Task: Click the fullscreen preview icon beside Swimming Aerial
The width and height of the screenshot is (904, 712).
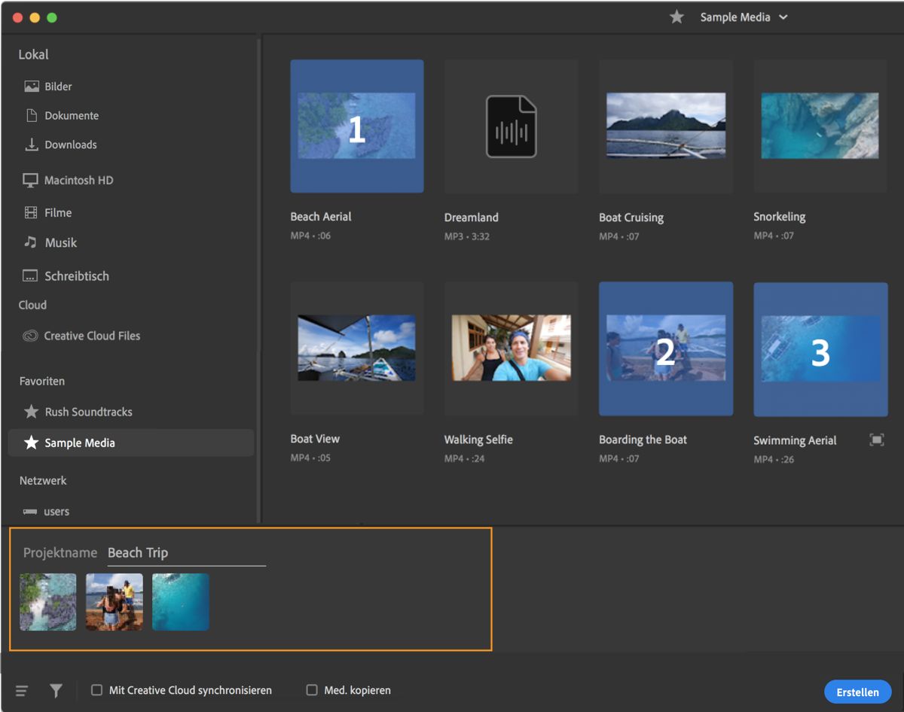Action: (876, 440)
